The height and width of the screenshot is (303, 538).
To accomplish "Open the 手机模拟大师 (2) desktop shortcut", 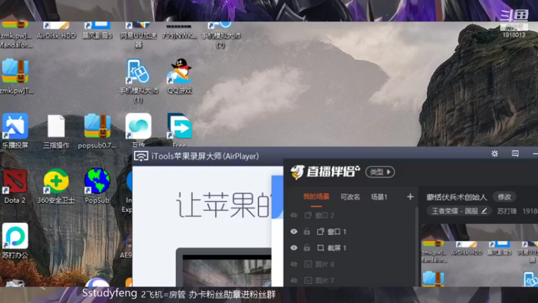I will tap(221, 35).
